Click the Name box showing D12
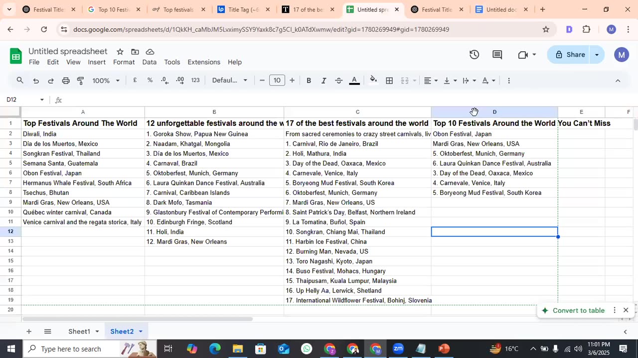Screen dimensions: 638x358 [x=25, y=100]
